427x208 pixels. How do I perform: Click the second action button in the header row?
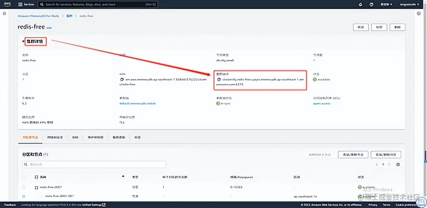click(379, 27)
